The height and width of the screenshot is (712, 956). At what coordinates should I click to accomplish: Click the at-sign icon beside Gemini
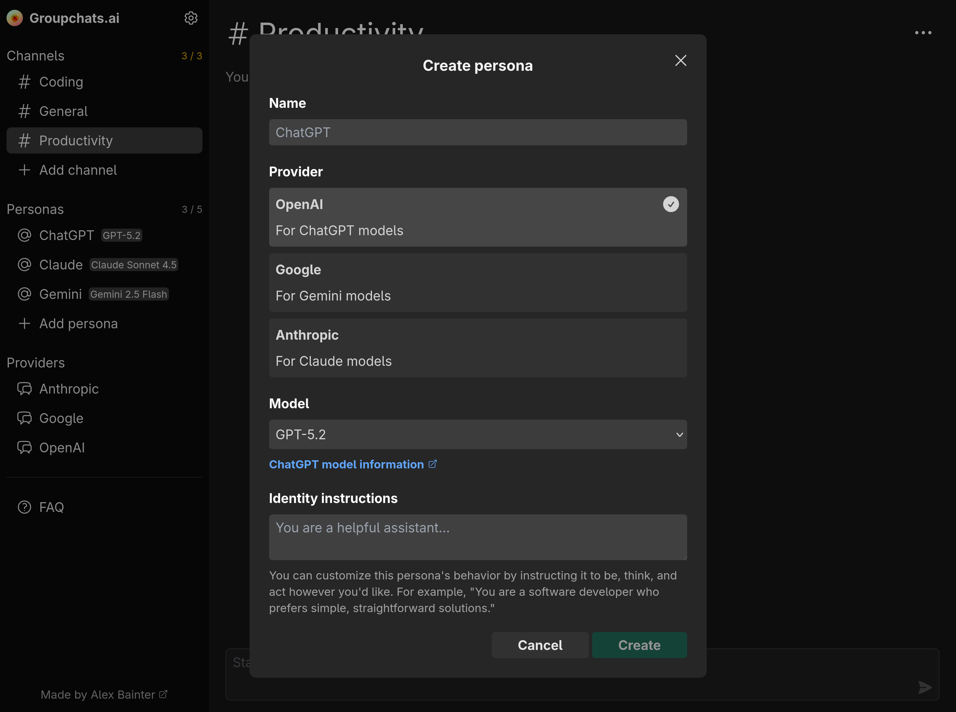[x=24, y=294]
